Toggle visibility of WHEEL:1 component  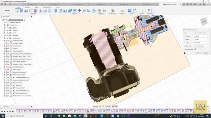(x=8, y=49)
